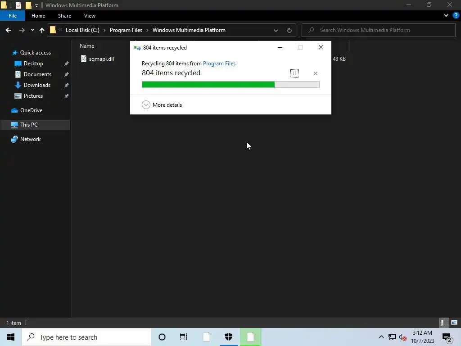Click Windows Multimedia Platform breadcrumb

[189, 30]
